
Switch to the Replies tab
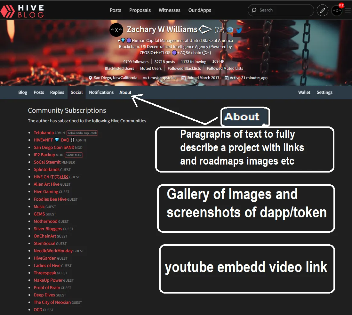[x=57, y=92]
